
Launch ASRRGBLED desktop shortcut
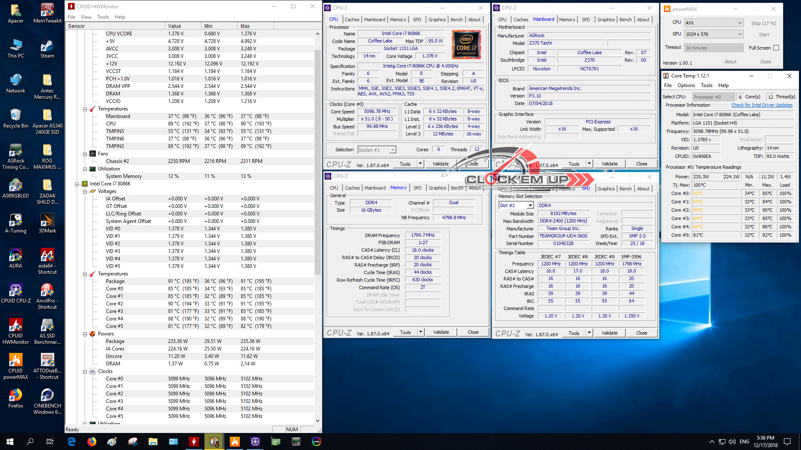(x=16, y=188)
